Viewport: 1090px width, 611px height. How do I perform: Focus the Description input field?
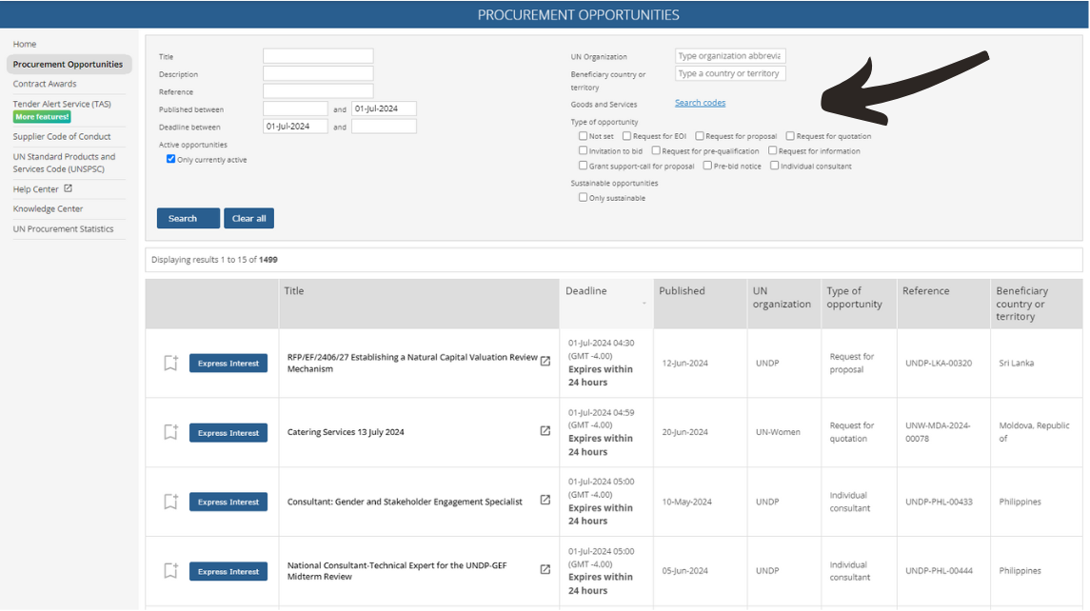318,73
